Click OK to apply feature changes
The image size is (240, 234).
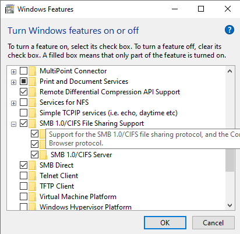[165, 223]
